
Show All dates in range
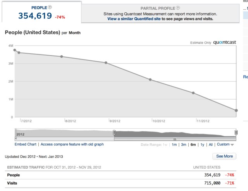point(210,145)
